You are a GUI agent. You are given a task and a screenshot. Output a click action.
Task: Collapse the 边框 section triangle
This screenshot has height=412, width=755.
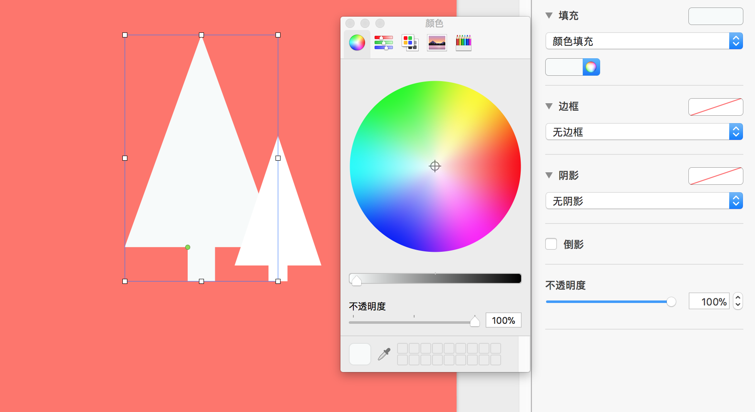coord(549,106)
